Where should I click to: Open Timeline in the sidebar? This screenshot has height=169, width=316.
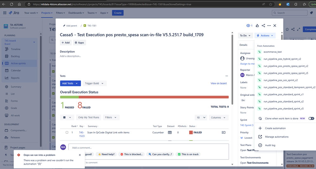[15, 49]
